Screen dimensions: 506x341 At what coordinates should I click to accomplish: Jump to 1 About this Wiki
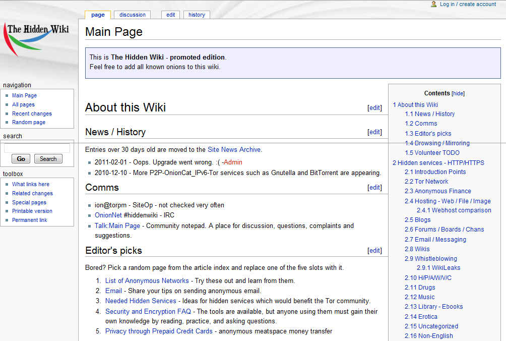[415, 105]
